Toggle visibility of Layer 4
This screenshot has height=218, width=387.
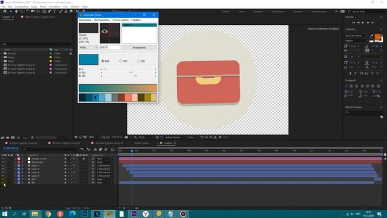coord(2,169)
